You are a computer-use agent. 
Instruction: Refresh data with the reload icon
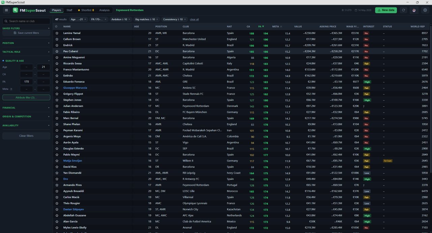tap(403, 10)
